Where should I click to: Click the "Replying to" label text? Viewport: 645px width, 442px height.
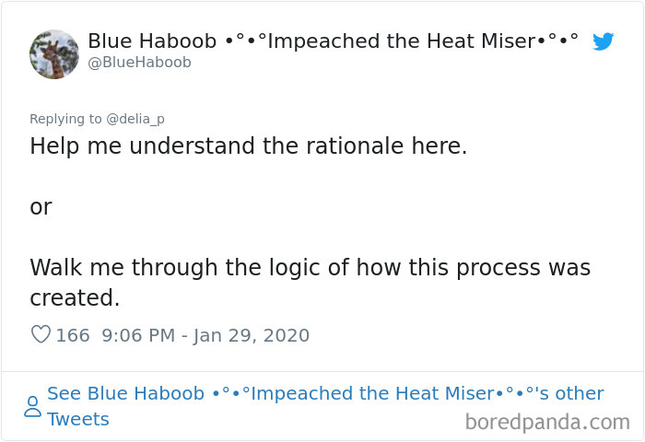point(66,119)
